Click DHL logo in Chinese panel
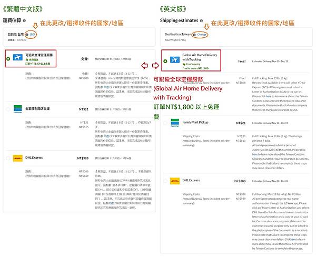316x258 pixels. [x=18, y=158]
